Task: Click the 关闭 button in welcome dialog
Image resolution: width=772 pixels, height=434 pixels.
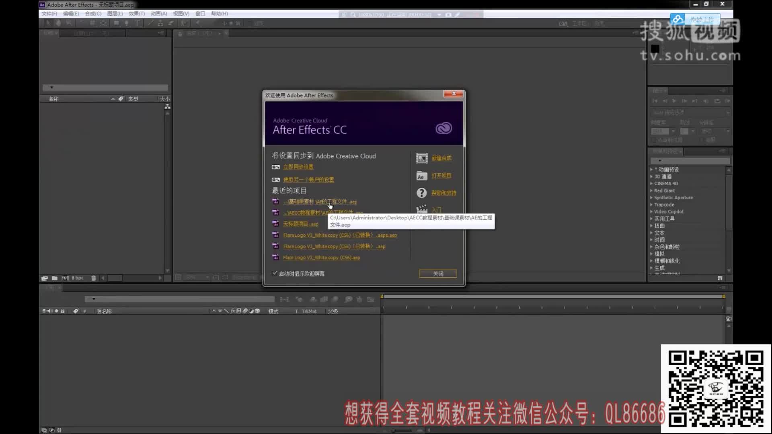Action: click(438, 274)
